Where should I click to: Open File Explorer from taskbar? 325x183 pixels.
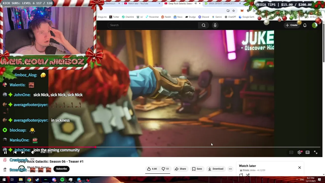[21, 180]
